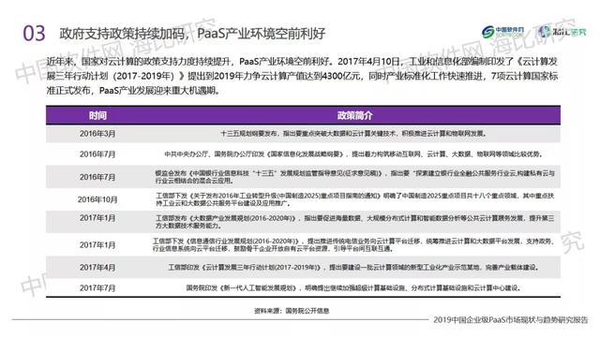
Task: Click the intro paragraph starting with 近年来
Action: pyautogui.click(x=302, y=76)
